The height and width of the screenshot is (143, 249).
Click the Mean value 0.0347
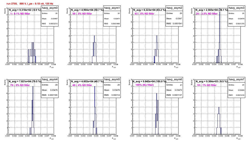tap(179, 18)
